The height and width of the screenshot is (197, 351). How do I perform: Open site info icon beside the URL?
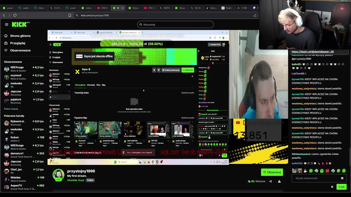pyautogui.click(x=77, y=15)
